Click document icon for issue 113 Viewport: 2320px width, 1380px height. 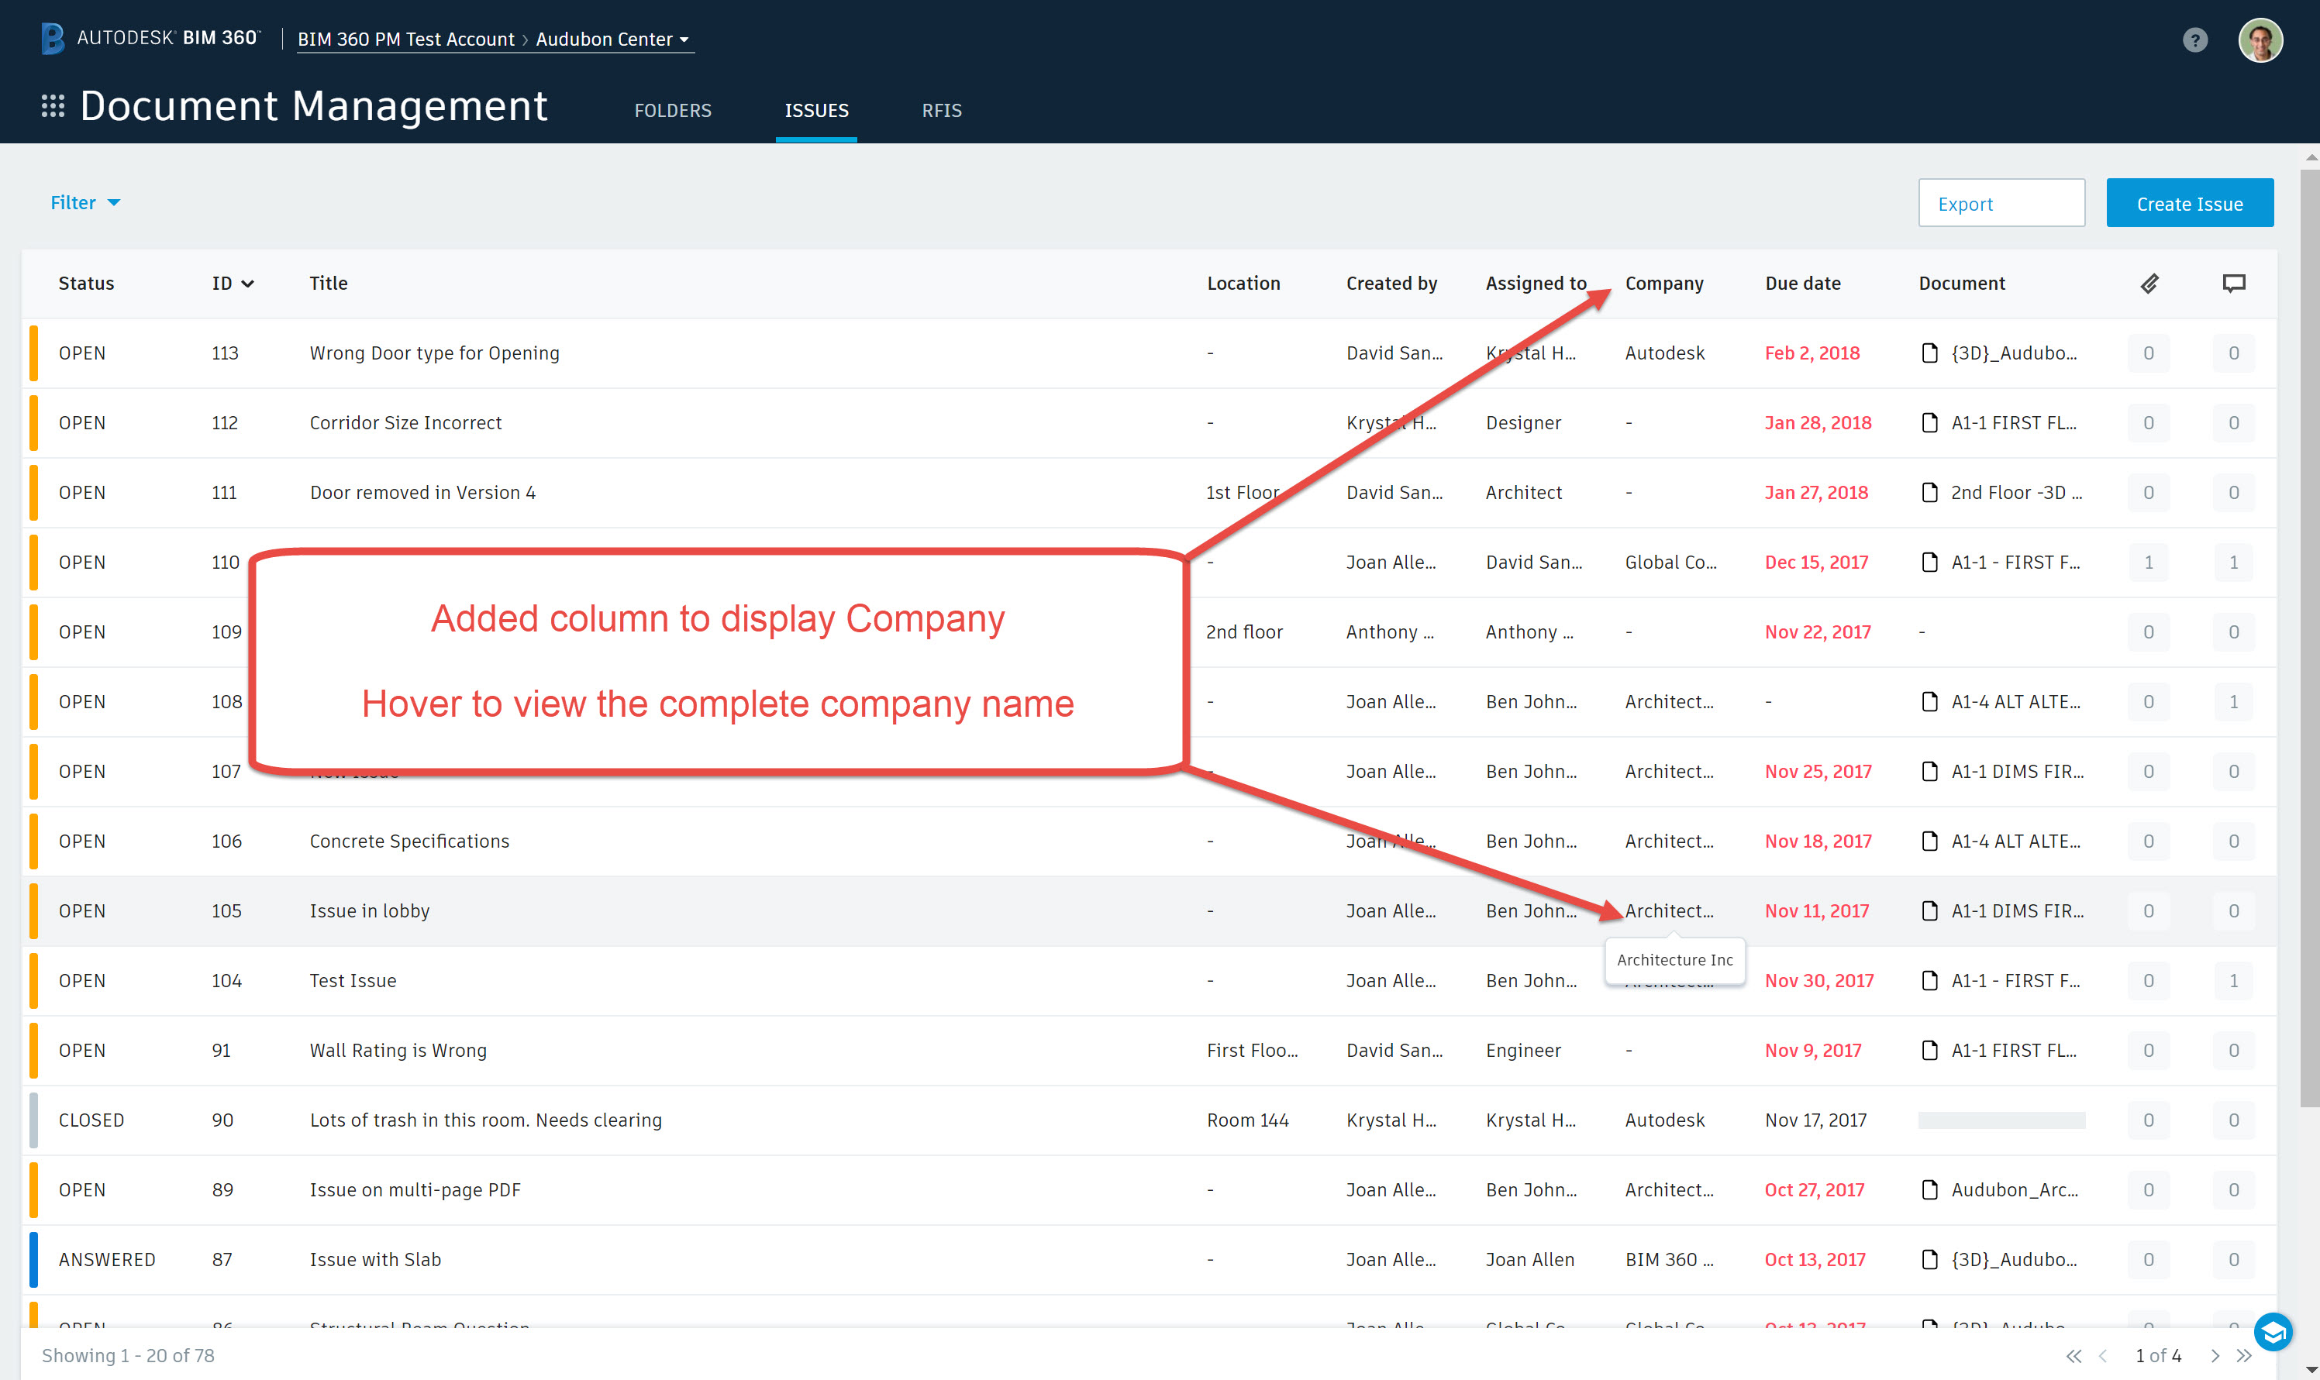[x=1929, y=353]
